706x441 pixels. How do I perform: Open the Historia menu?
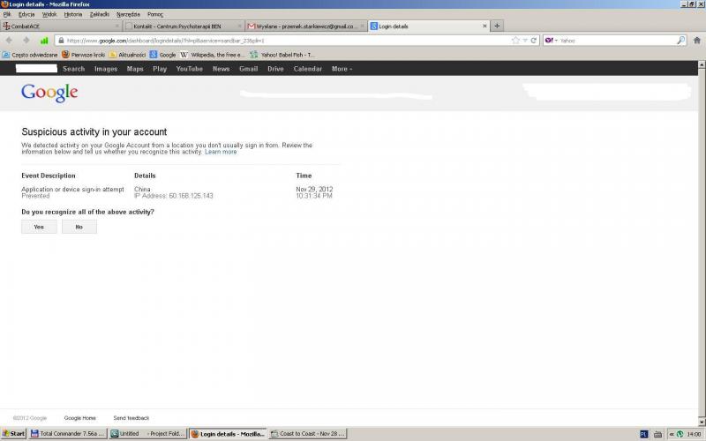pos(73,14)
